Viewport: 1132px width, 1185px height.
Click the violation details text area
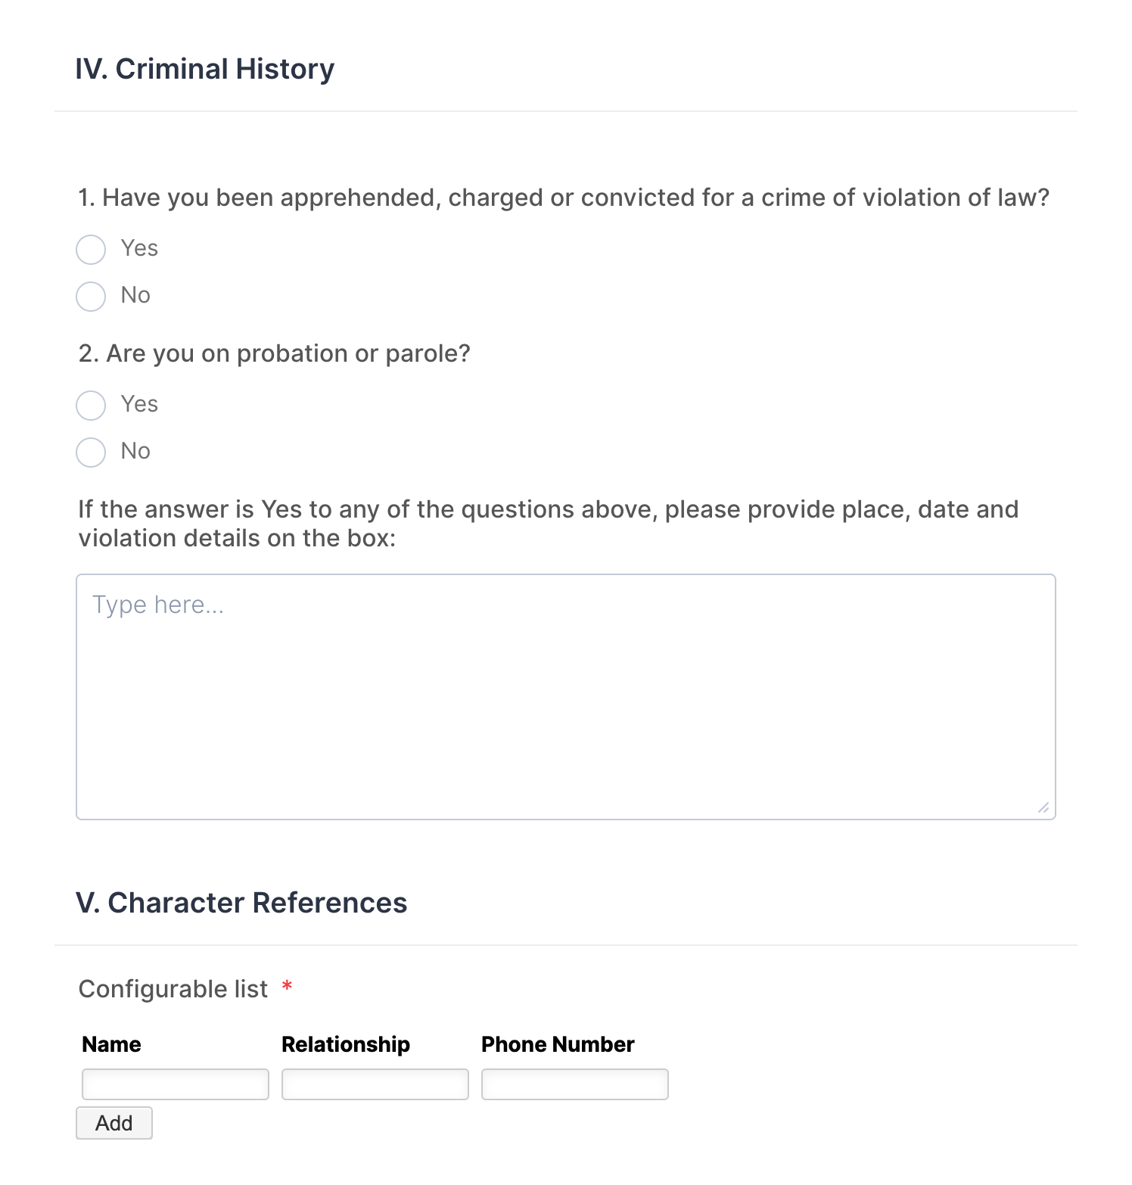click(x=565, y=696)
